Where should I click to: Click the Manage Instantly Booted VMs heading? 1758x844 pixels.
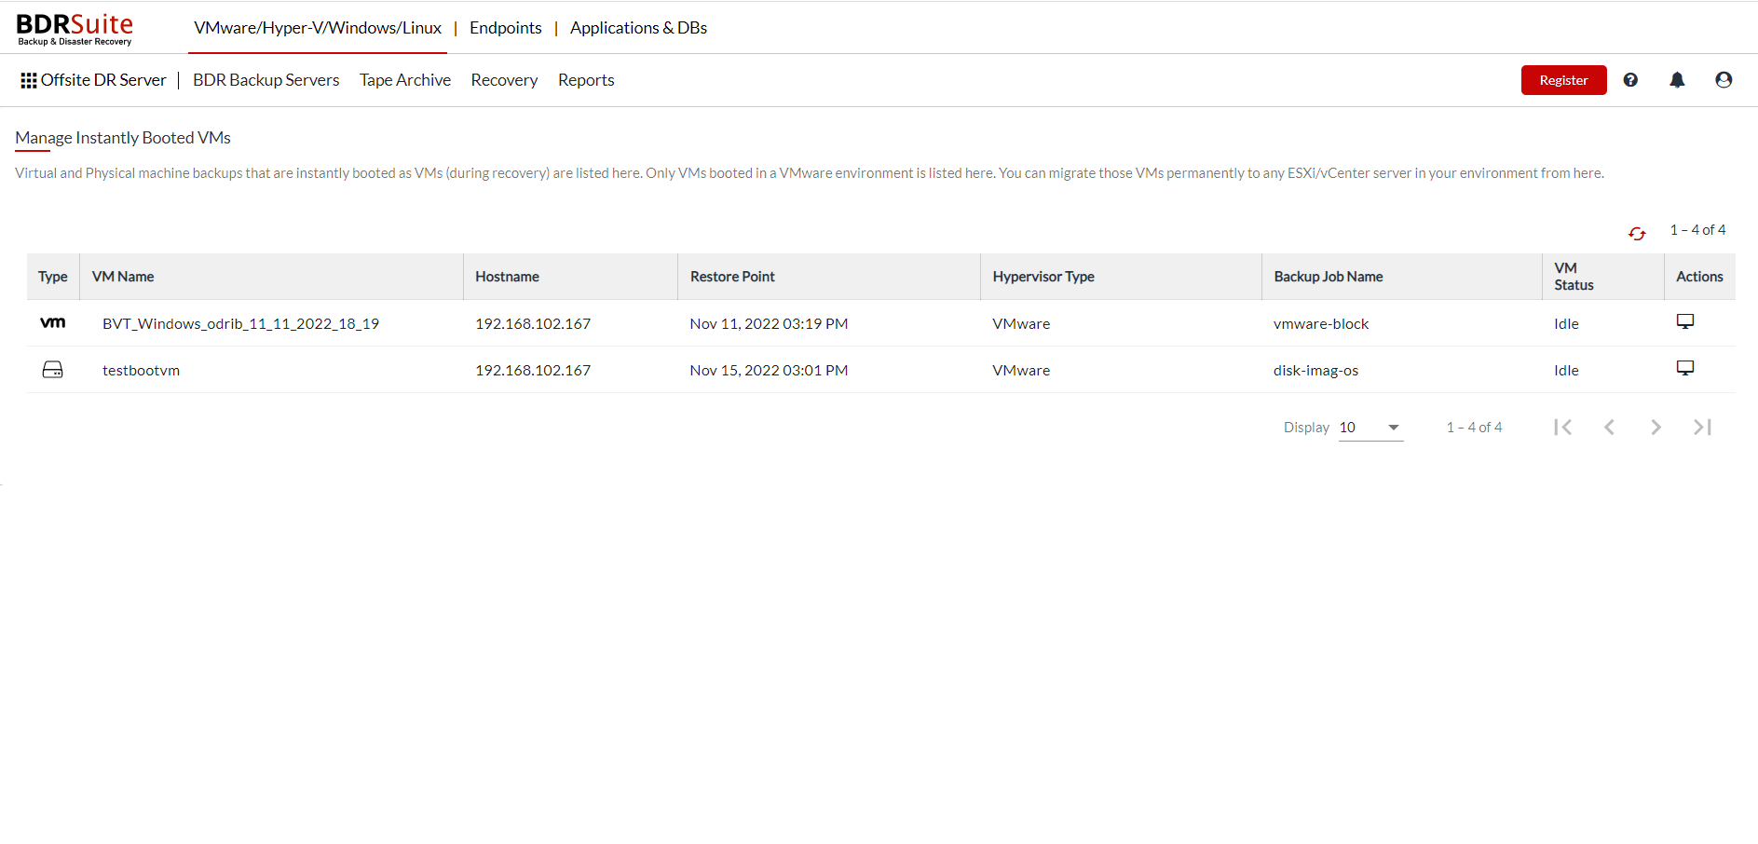(x=123, y=138)
